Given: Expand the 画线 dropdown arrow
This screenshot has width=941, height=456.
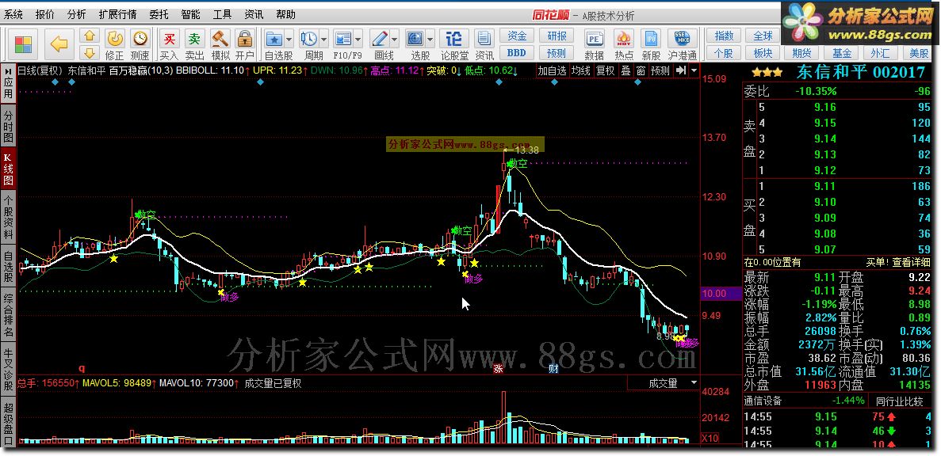Looking at the screenshot, I should [x=394, y=40].
